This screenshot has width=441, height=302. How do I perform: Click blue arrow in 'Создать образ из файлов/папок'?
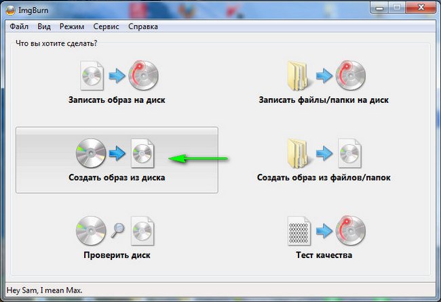pos(324,153)
